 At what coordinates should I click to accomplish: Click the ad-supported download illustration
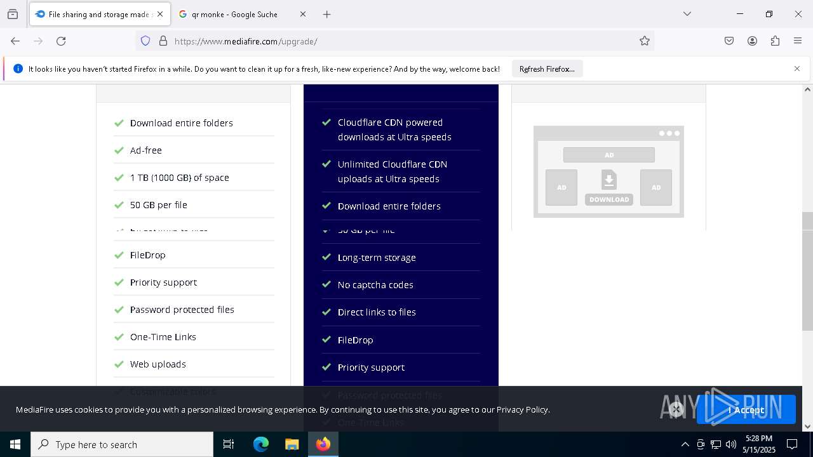pos(608,171)
